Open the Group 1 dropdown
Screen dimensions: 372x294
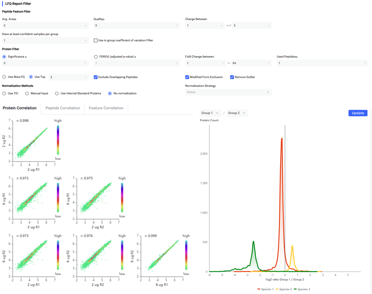[x=210, y=113]
